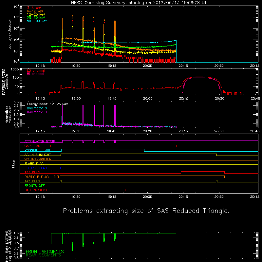
Task: Click the counts/s/detector axis label
Action: tap(9, 34)
